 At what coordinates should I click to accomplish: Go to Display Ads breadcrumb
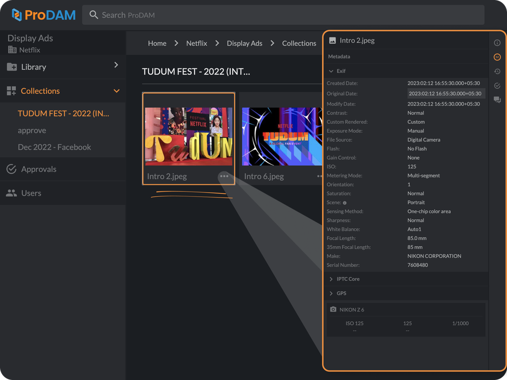click(x=244, y=43)
